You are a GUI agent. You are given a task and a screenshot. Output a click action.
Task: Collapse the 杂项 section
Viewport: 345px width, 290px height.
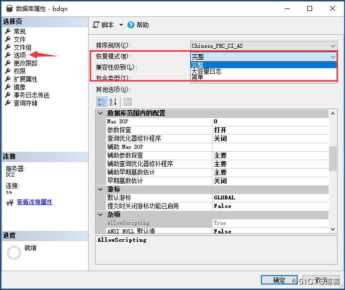point(101,214)
